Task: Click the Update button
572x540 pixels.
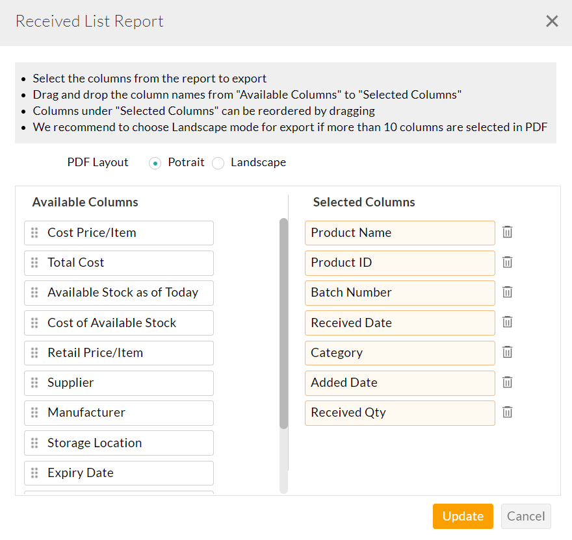Action: pos(463,516)
